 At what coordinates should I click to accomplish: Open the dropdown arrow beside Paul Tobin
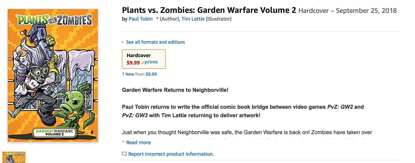[157, 19]
